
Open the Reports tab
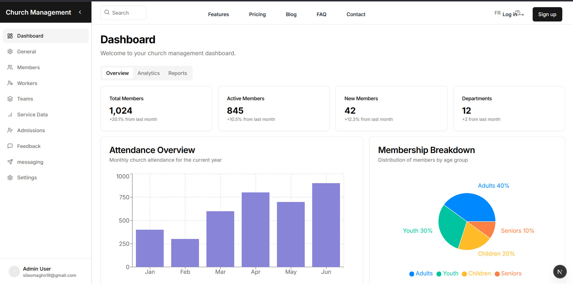177,73
